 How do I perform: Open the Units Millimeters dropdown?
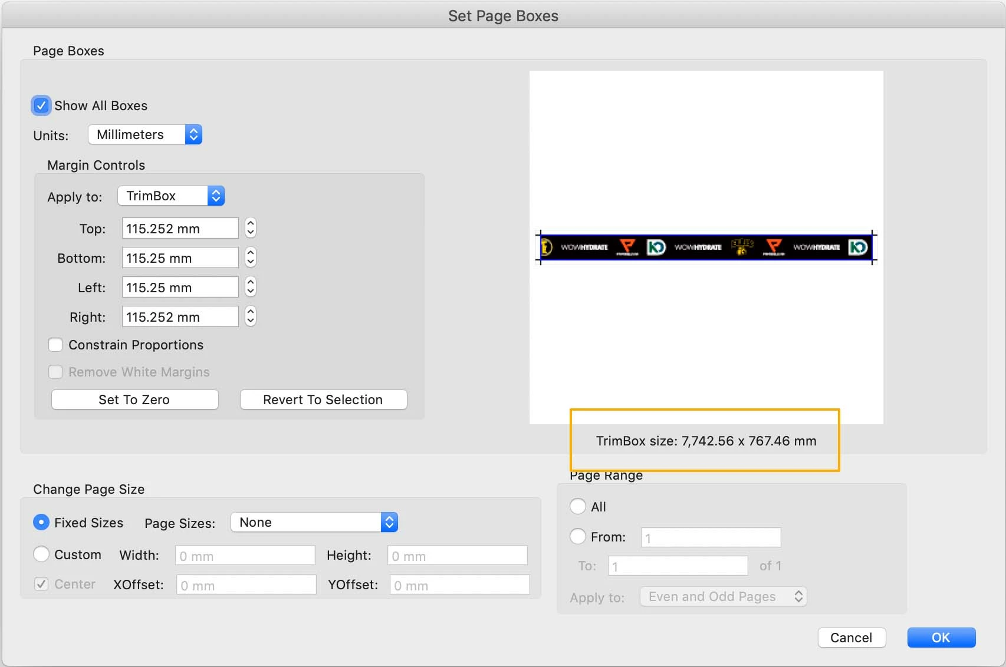tap(145, 134)
